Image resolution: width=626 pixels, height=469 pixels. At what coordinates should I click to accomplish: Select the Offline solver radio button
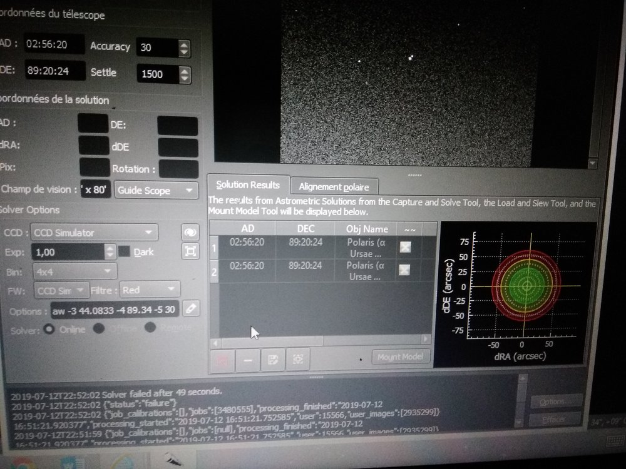tap(99, 328)
